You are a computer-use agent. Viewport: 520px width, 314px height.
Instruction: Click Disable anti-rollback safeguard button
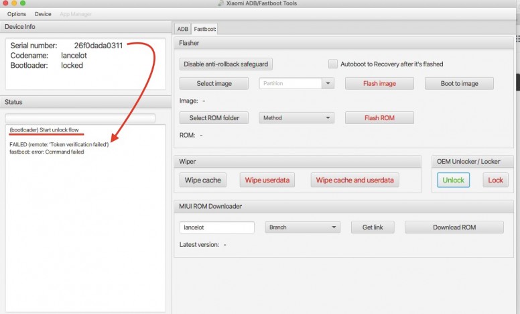coord(226,64)
